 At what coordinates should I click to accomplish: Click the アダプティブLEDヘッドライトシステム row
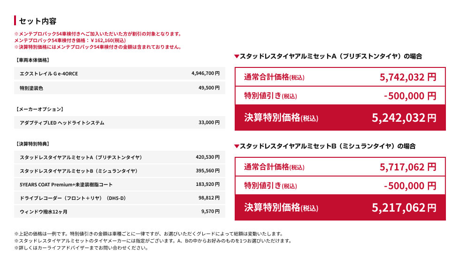[x=120, y=123]
